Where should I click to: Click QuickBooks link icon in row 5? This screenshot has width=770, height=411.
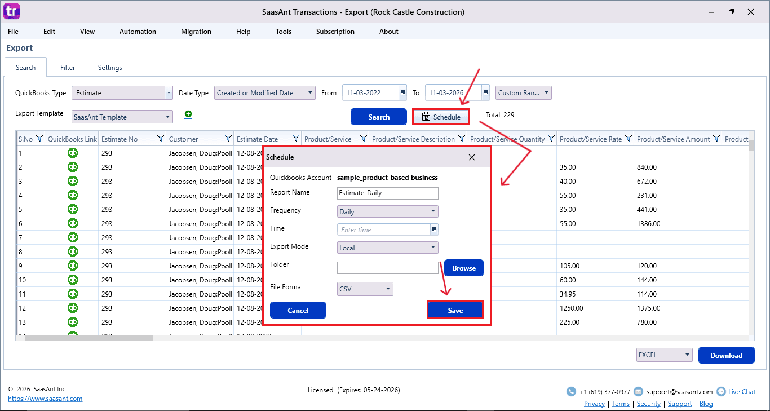pos(73,209)
